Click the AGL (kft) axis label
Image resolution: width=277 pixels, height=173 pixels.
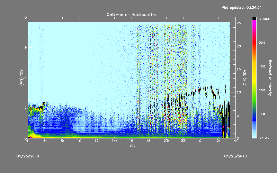tap(245, 78)
